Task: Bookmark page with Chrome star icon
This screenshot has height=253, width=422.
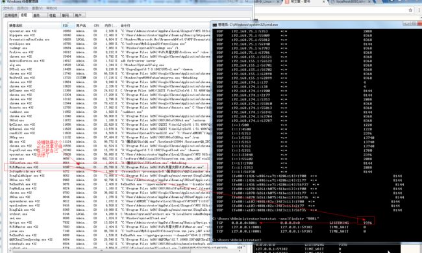Action: tap(410, 10)
